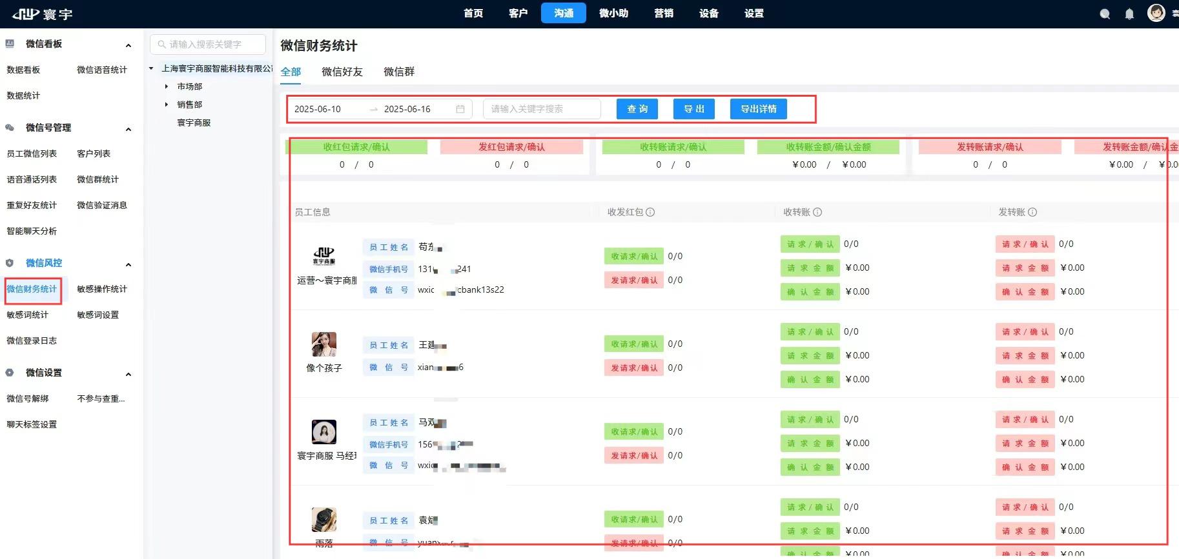Open the user avatar in top bar

point(1156,12)
